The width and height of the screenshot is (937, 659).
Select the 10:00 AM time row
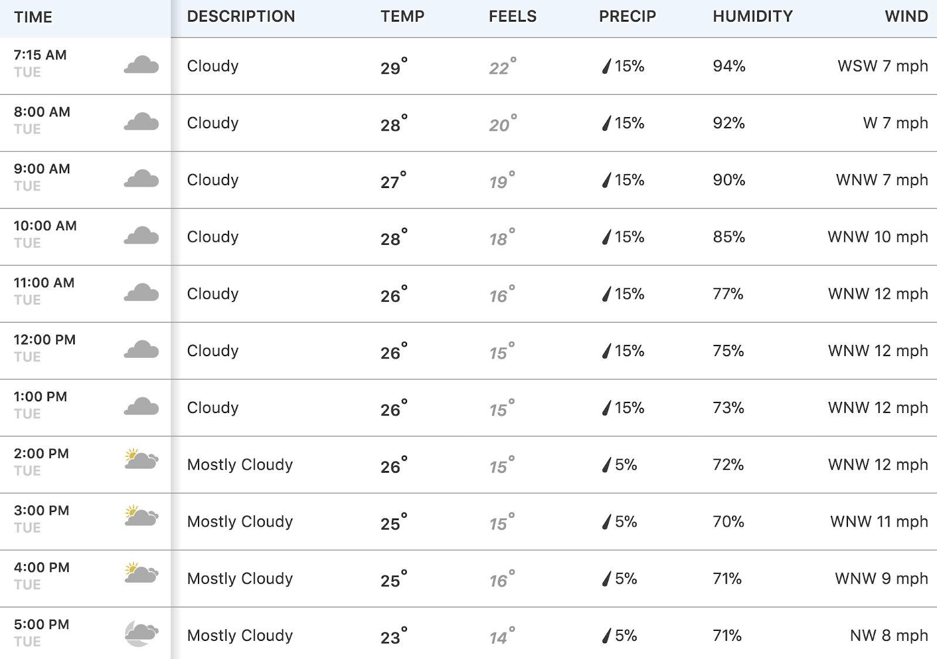pyautogui.click(x=468, y=237)
